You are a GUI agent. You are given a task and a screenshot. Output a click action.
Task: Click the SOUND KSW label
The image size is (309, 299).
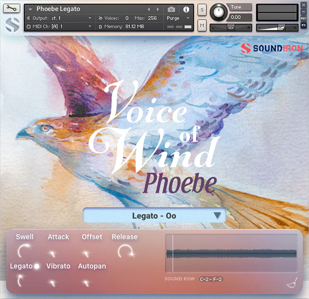coord(180,279)
